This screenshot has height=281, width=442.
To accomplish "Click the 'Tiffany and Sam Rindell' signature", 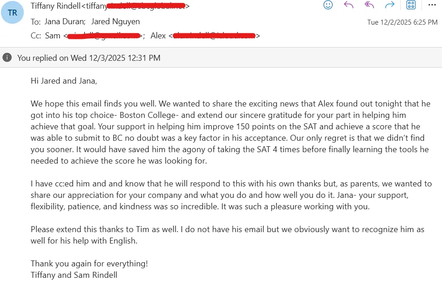I will pyautogui.click(x=74, y=275).
